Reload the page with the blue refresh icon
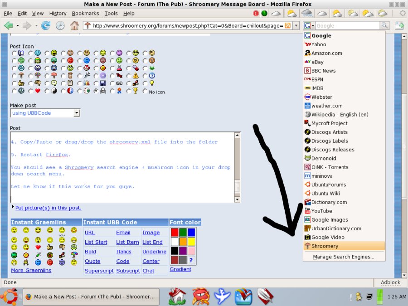The image size is (408, 306). (x=46, y=25)
